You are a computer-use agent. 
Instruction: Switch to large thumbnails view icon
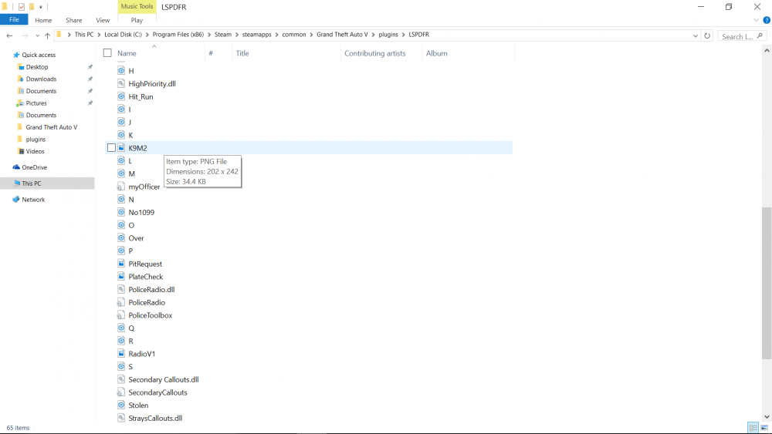(x=764, y=428)
